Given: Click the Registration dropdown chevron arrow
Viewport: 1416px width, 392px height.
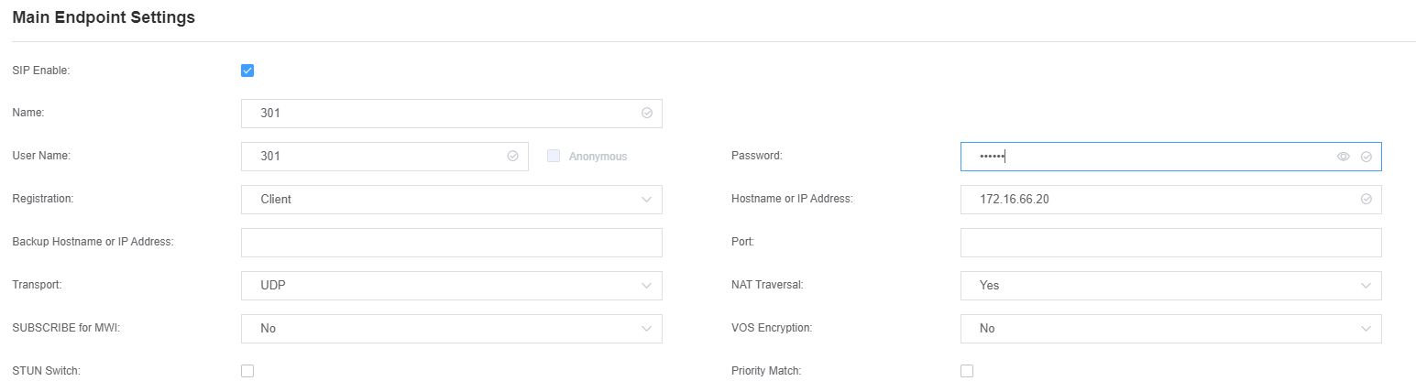Looking at the screenshot, I should pyautogui.click(x=646, y=200).
